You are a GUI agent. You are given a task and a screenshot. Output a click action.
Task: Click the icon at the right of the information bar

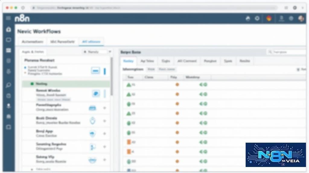[298, 69]
